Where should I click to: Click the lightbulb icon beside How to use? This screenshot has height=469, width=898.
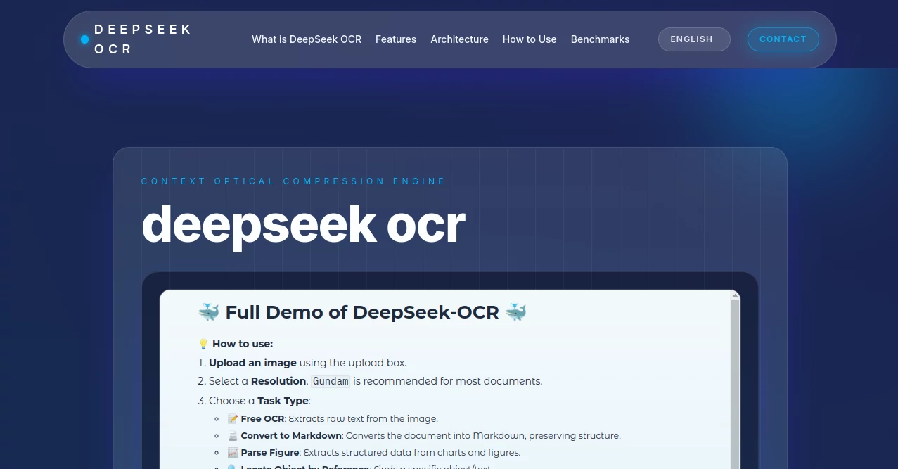point(203,344)
